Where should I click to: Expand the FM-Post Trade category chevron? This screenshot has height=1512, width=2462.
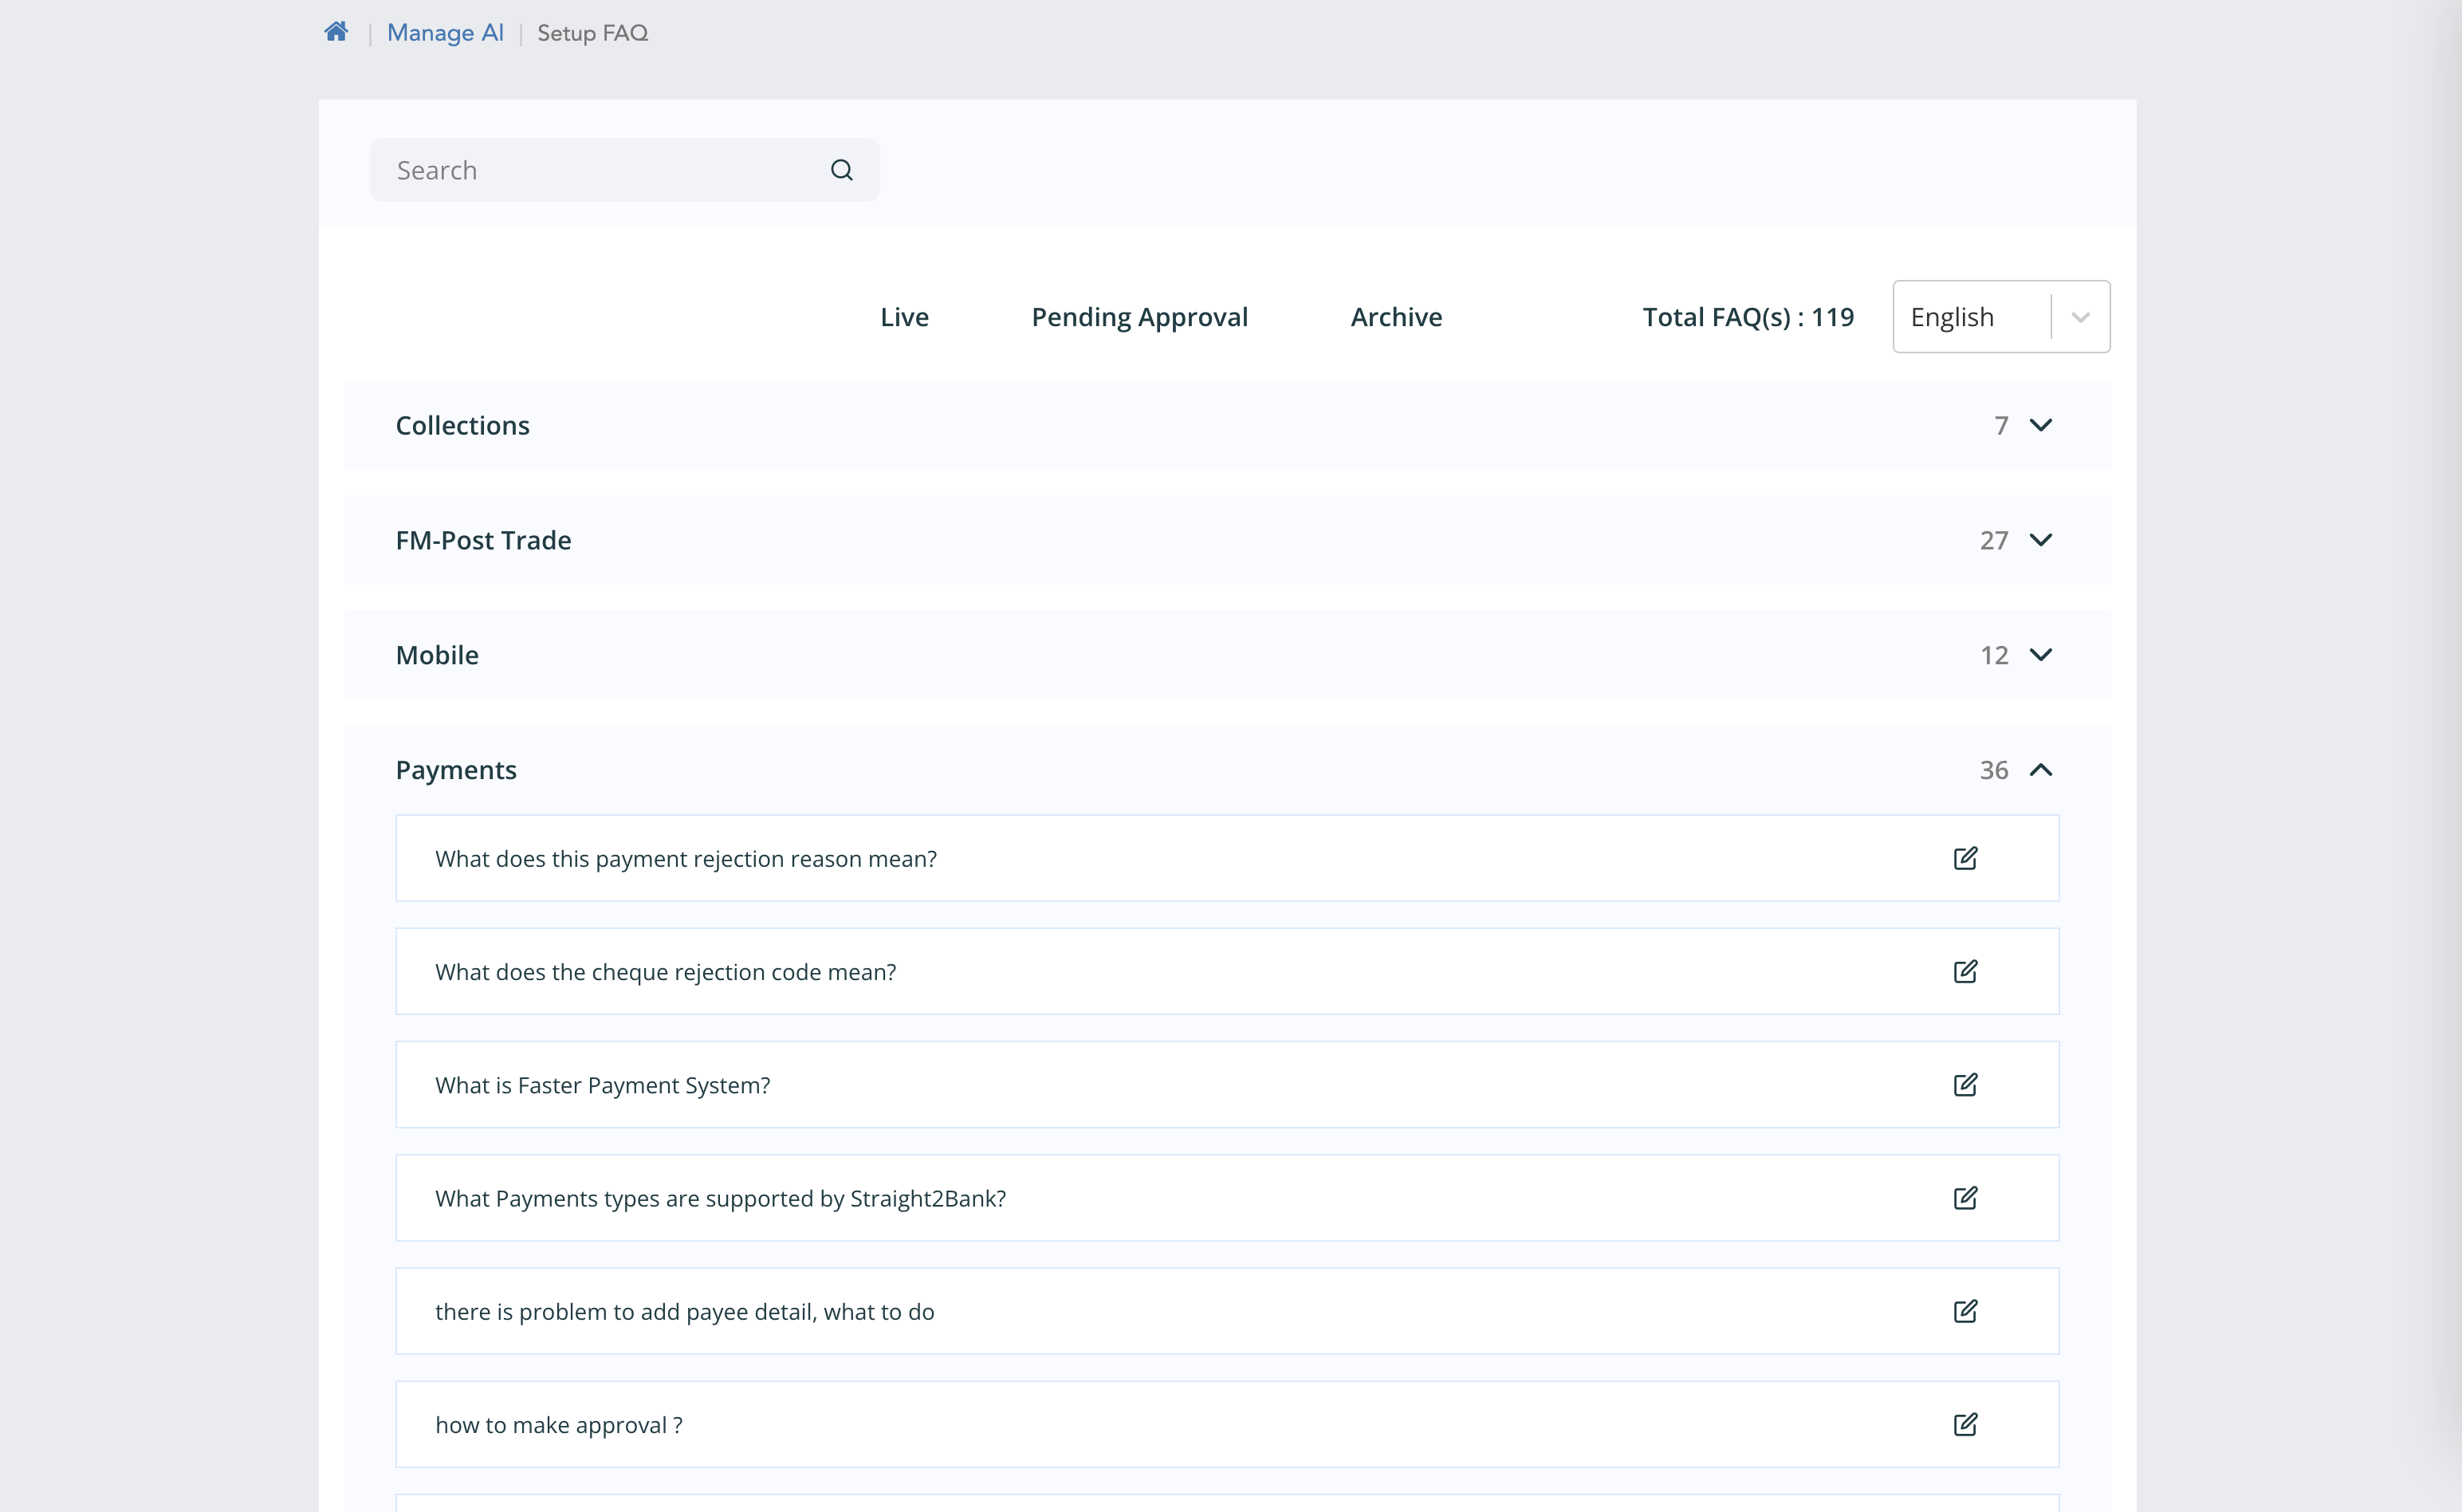2041,540
